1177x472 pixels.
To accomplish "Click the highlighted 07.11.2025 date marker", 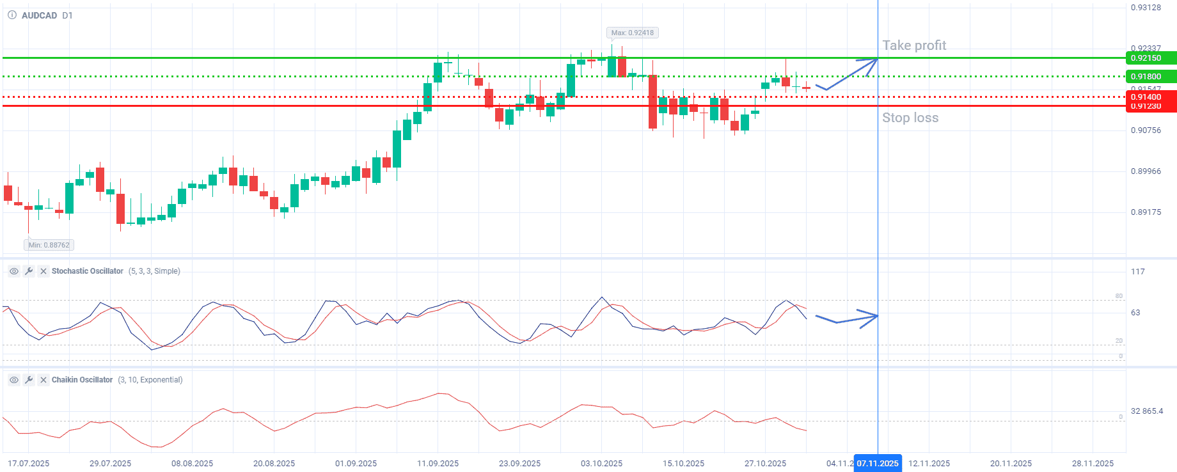I will 878,464.
